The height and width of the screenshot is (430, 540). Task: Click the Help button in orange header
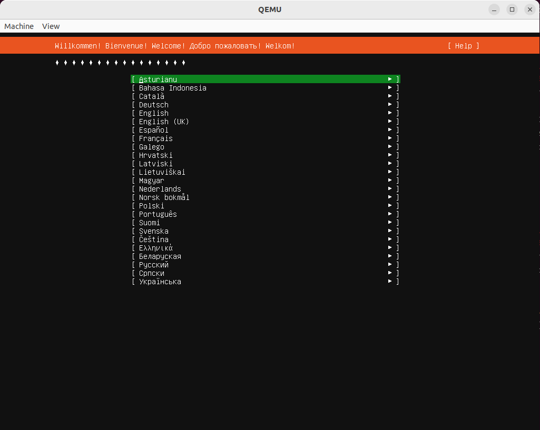click(x=463, y=46)
